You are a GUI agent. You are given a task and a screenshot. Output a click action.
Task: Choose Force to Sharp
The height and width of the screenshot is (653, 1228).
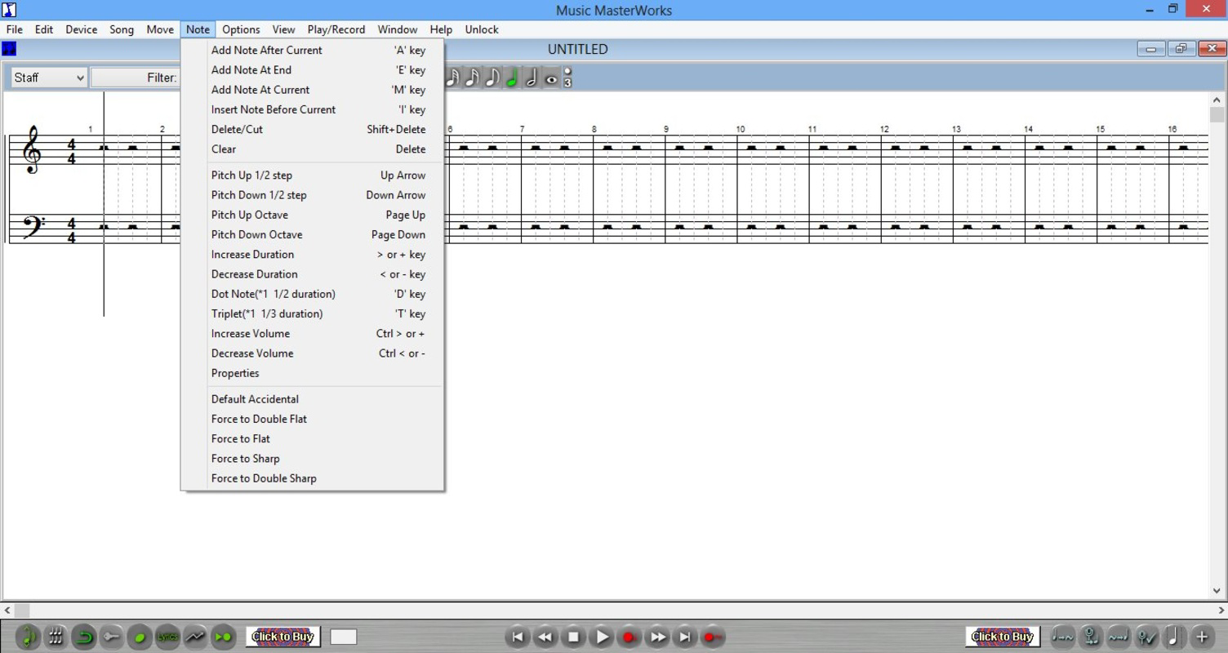[x=312, y=459]
